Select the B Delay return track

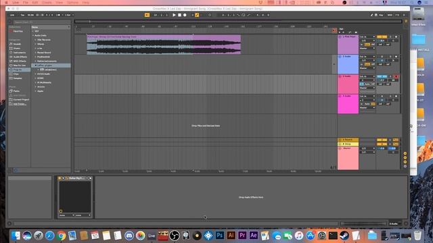tap(348, 144)
